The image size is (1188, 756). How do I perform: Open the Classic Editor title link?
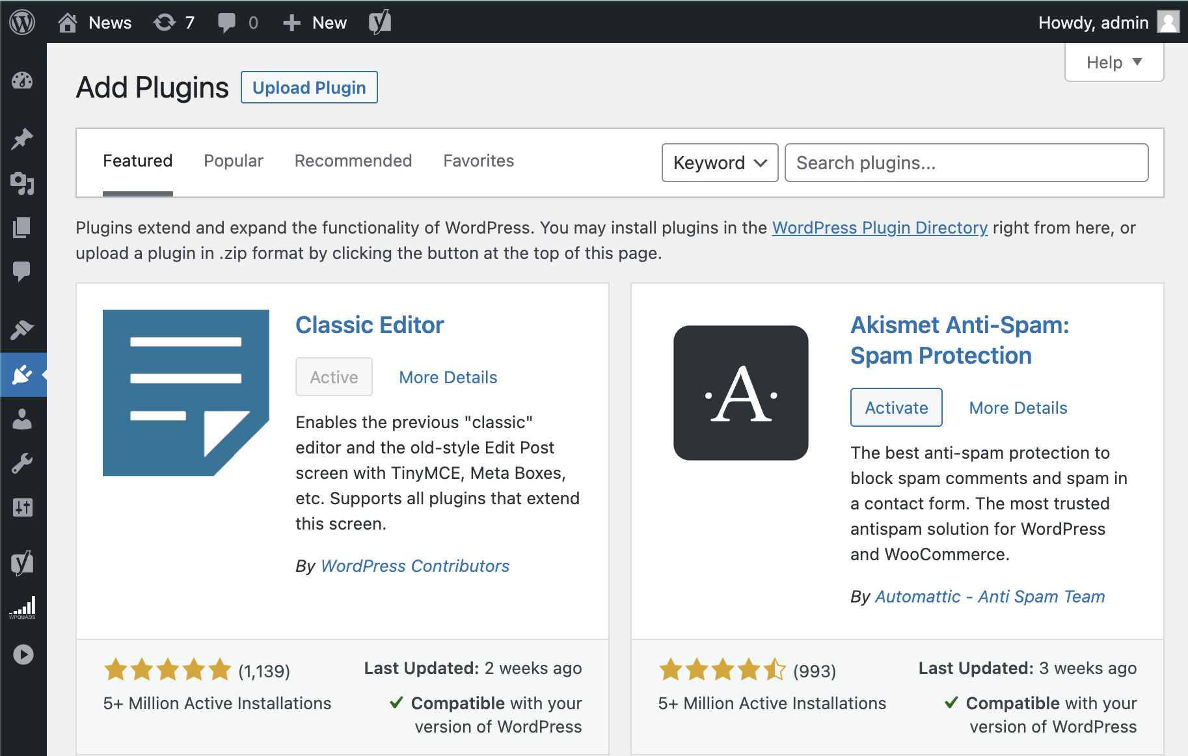370,325
